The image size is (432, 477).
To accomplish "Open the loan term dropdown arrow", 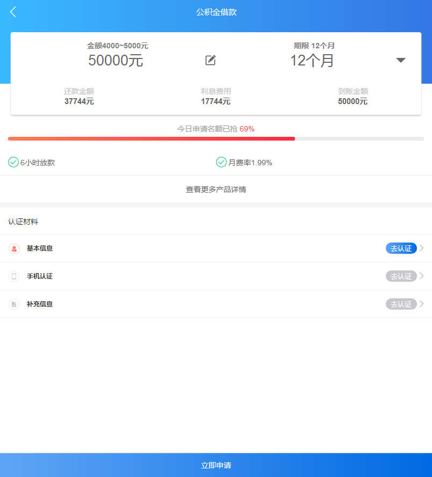I will 400,60.
